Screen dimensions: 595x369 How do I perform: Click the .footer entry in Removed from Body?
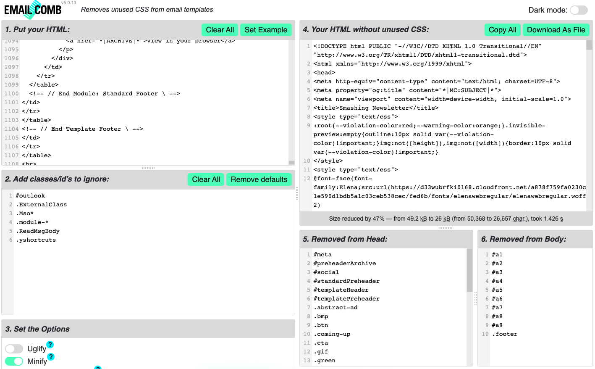pos(506,334)
